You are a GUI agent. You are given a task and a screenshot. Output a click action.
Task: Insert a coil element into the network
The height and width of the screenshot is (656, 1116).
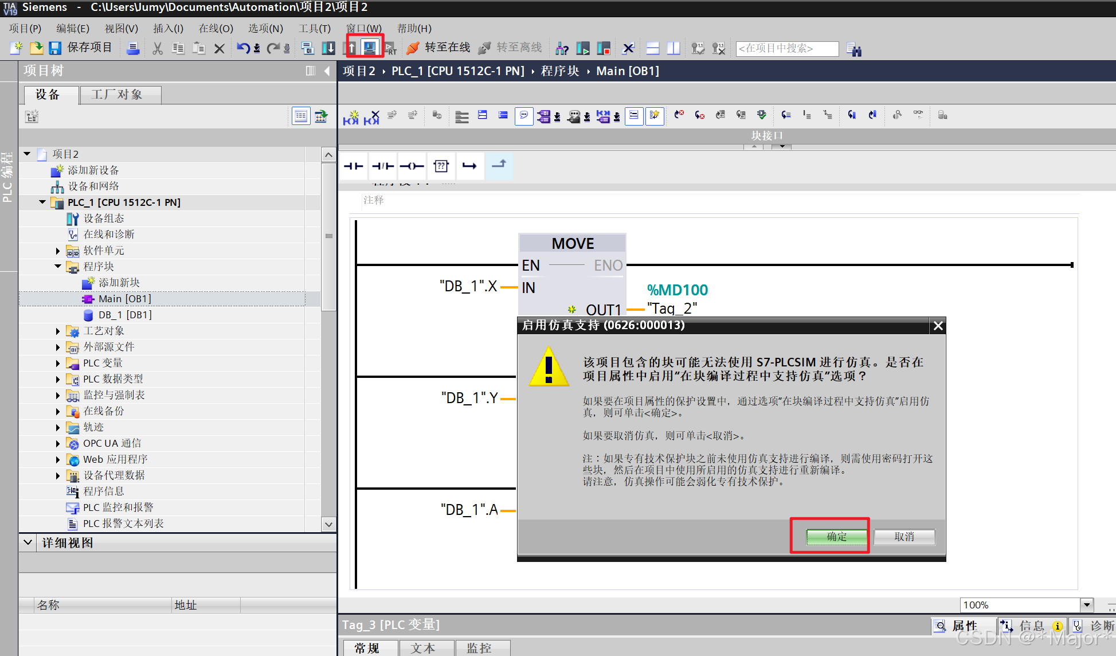pyautogui.click(x=412, y=166)
